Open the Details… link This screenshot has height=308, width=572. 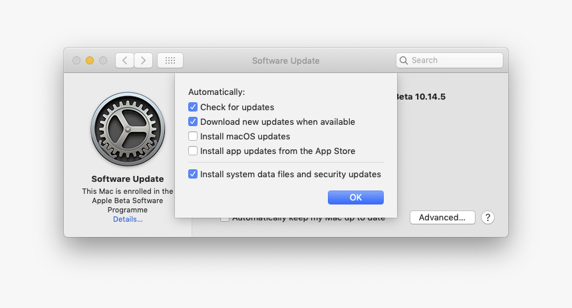point(128,219)
